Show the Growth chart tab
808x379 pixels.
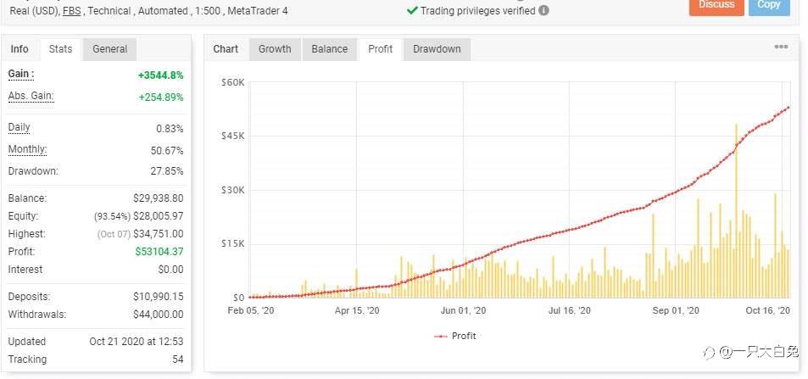[275, 49]
